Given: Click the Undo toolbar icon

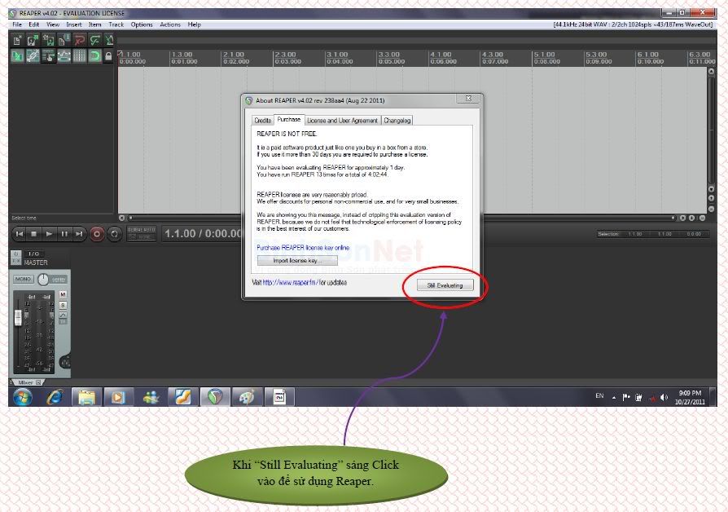Looking at the screenshot, I should pyautogui.click(x=80, y=40).
